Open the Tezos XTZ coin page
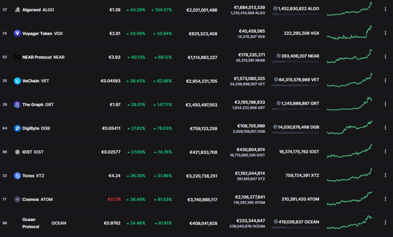393x237 pixels. (33, 176)
